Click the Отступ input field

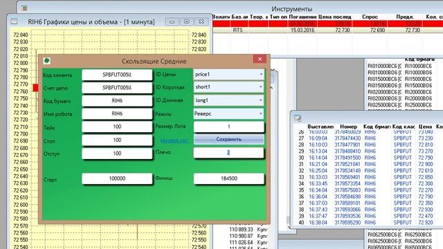(x=117, y=154)
